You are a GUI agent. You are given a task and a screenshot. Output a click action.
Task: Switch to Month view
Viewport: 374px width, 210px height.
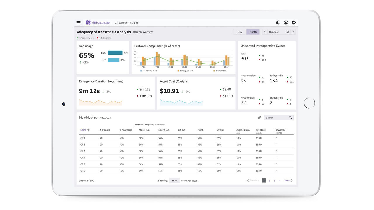coord(253,32)
